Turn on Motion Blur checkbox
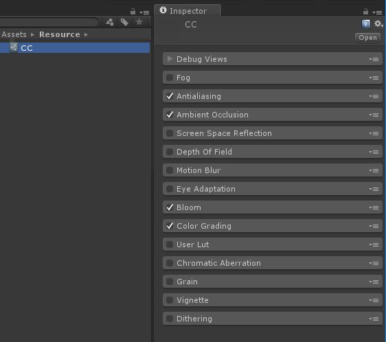386x342 pixels. (x=170, y=170)
